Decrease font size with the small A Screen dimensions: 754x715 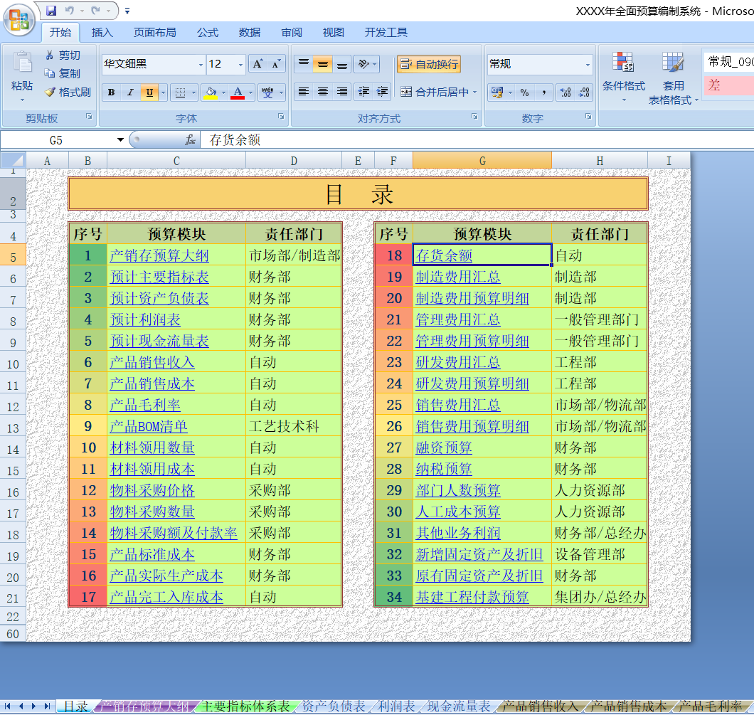(276, 64)
